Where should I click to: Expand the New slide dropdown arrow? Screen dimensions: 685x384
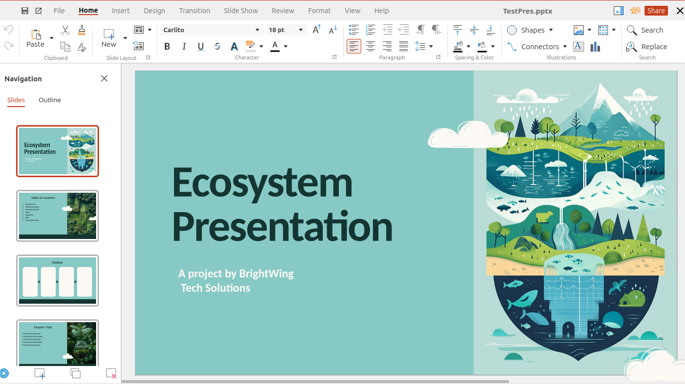pyautogui.click(x=125, y=38)
